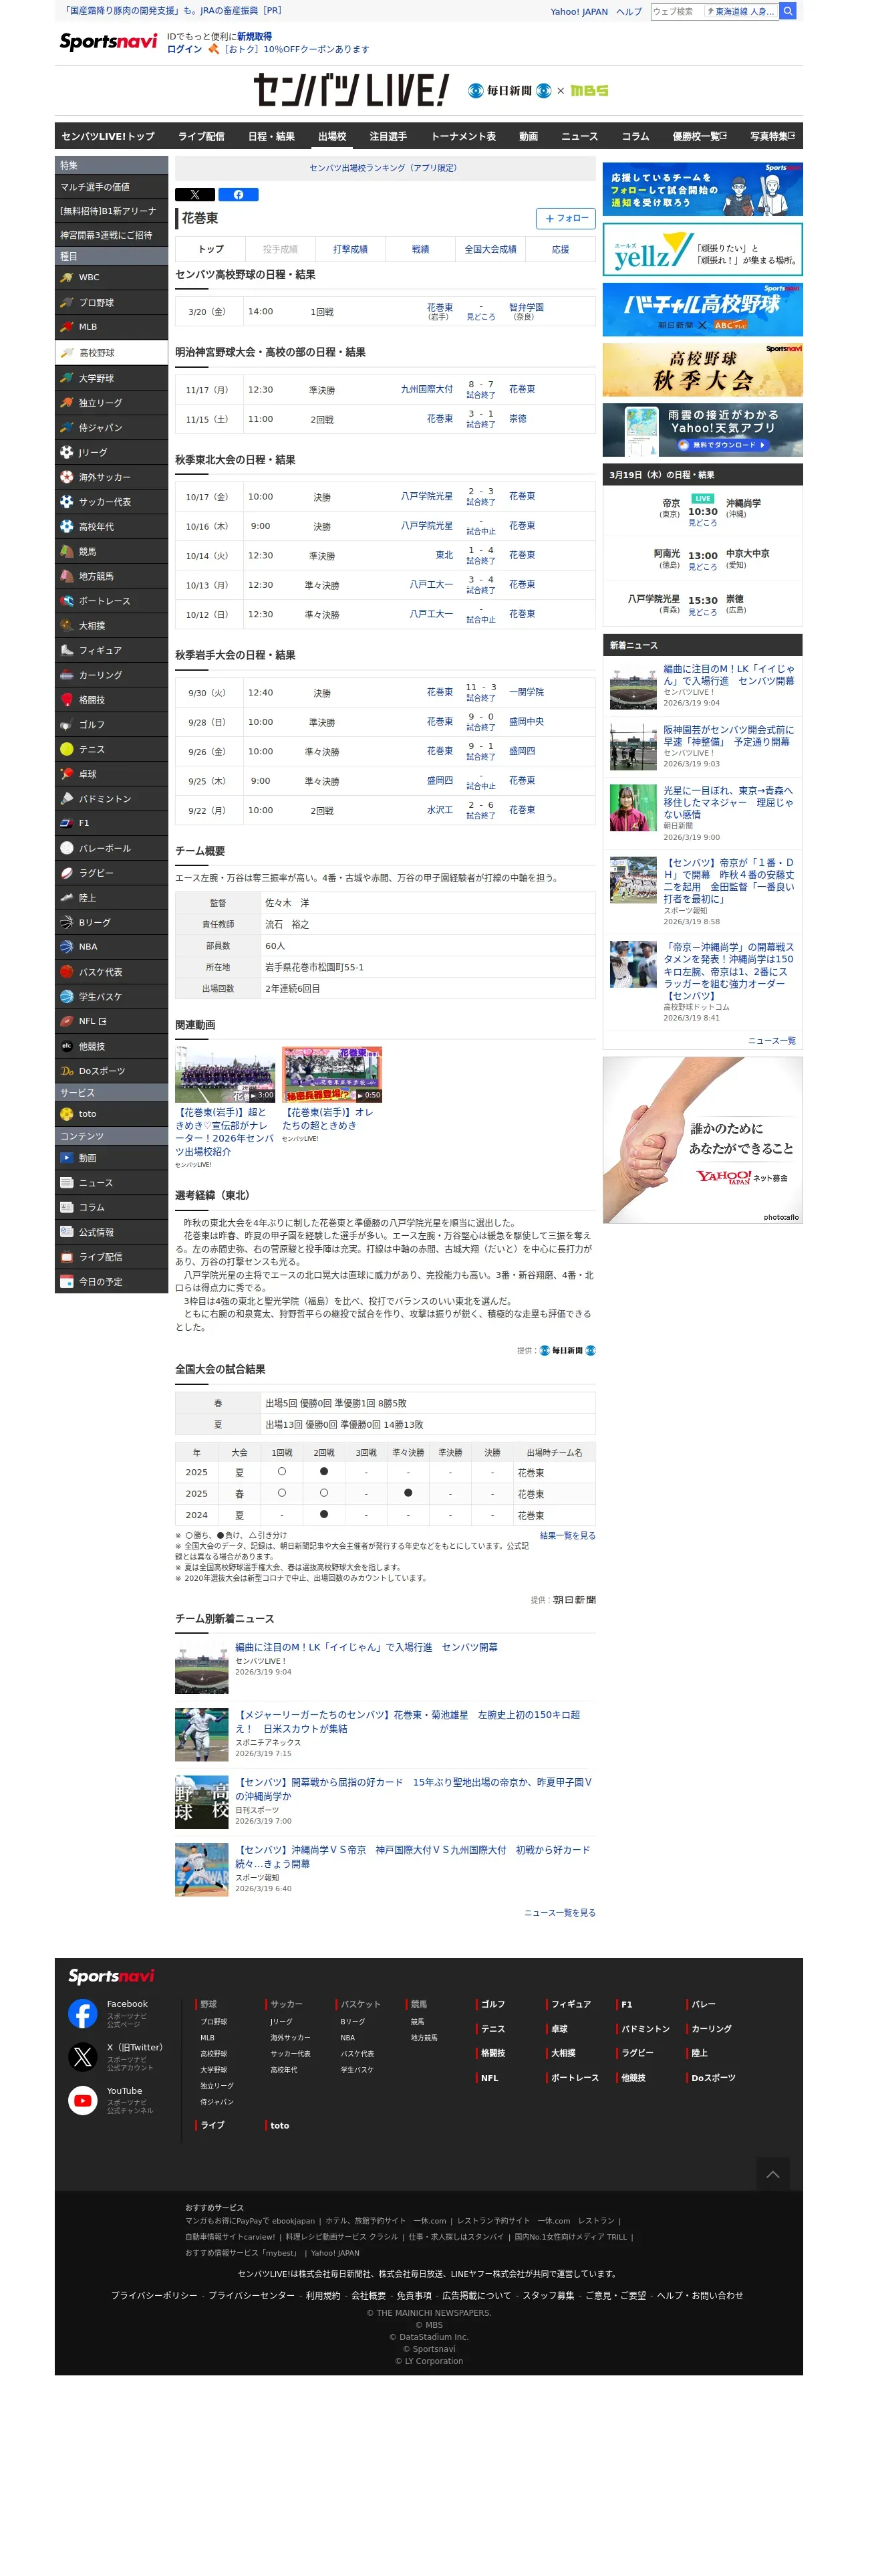
Task: Open toto service in sidebar
Action: click(x=111, y=1114)
